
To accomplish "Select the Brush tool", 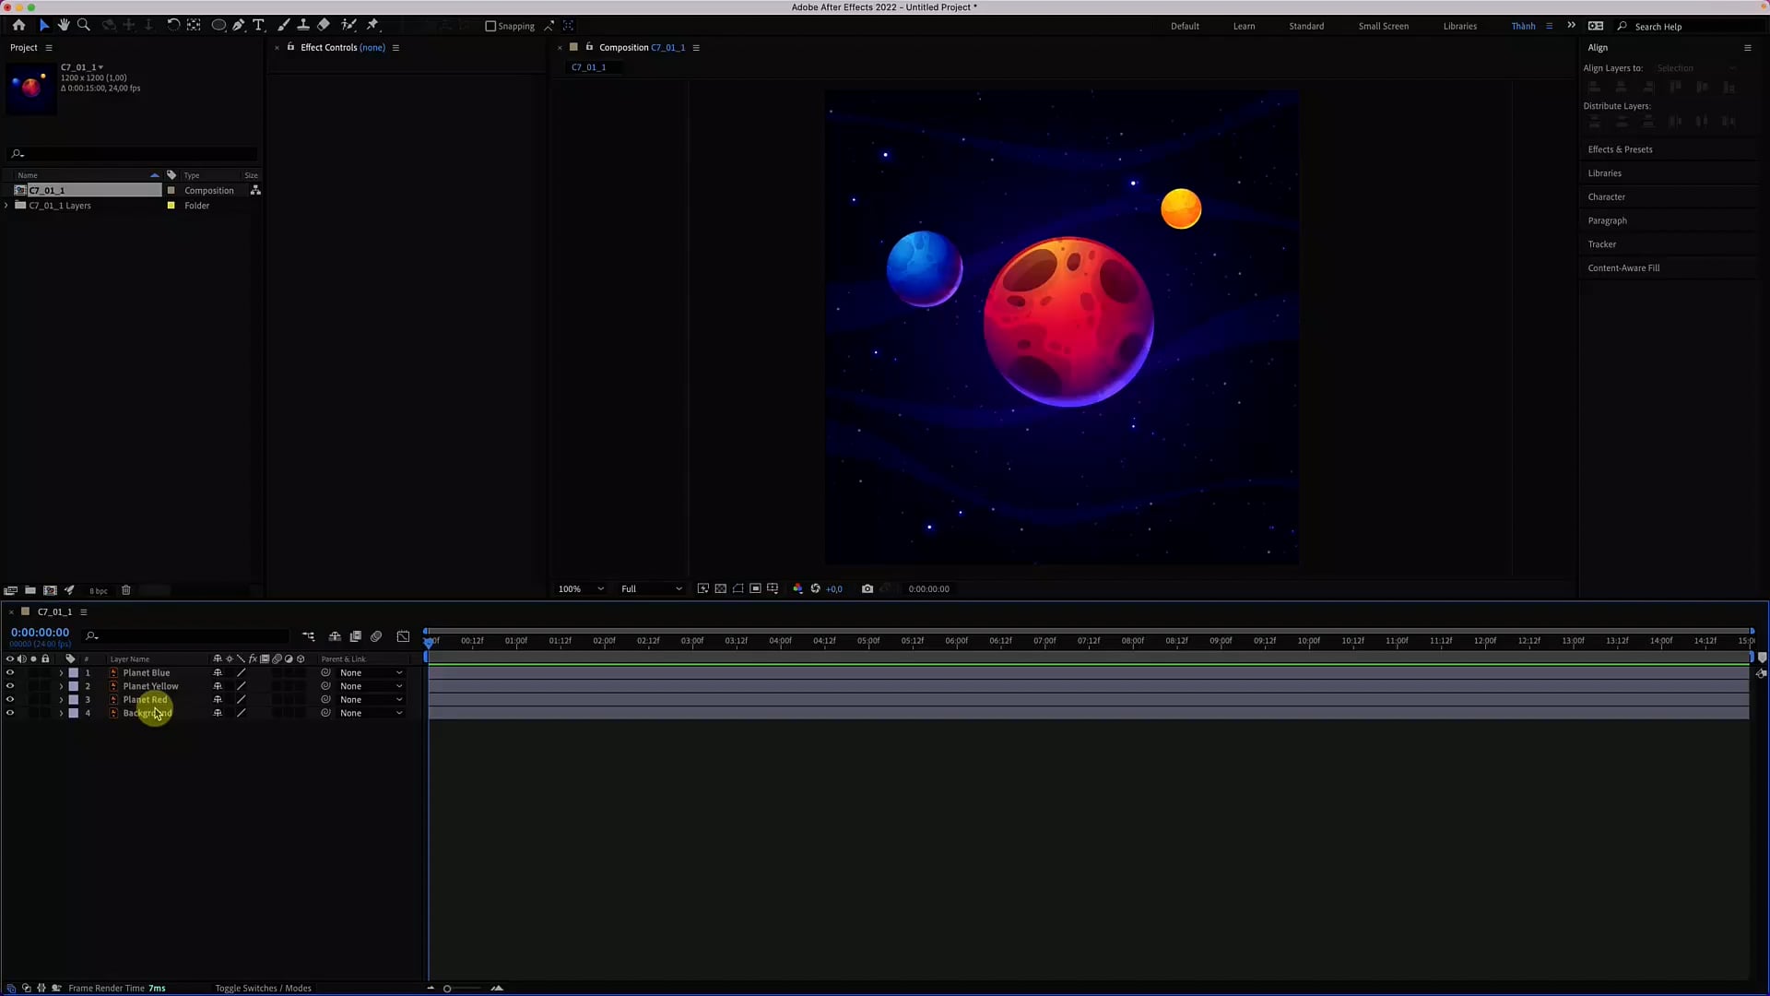I will click(283, 25).
